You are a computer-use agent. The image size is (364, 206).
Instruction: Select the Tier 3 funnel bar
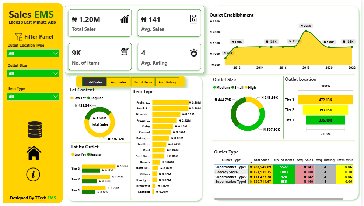325,100
